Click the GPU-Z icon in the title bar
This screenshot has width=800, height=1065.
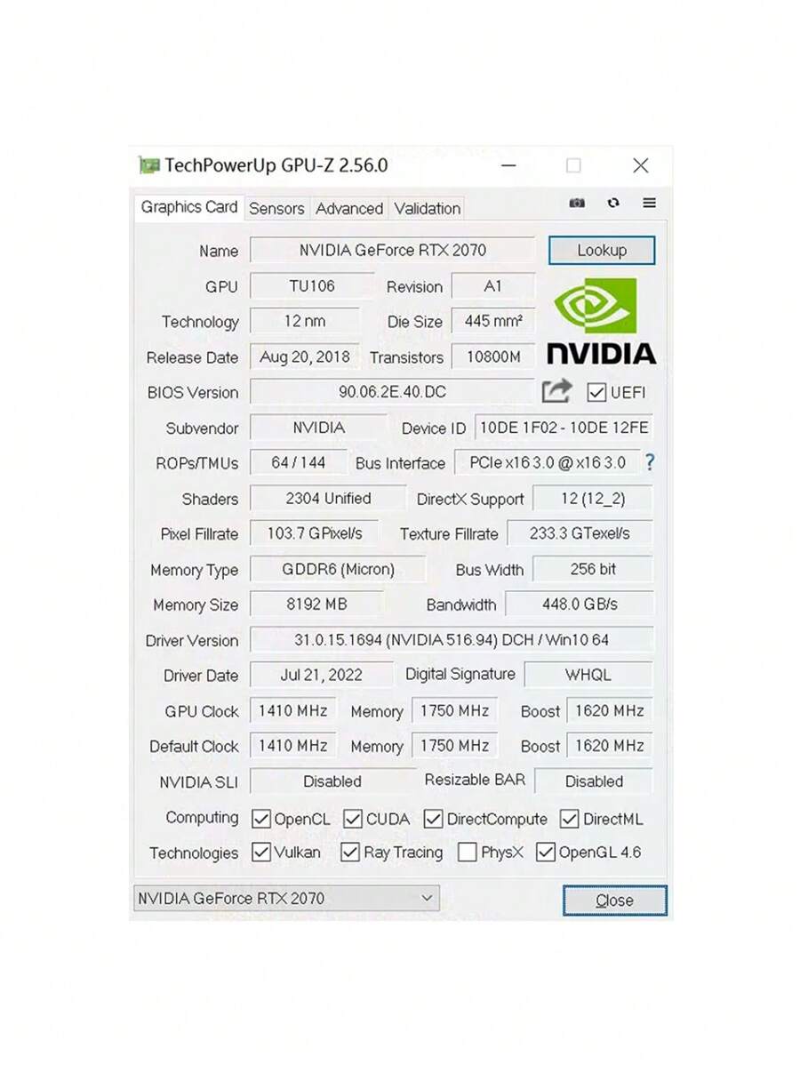pyautogui.click(x=149, y=165)
